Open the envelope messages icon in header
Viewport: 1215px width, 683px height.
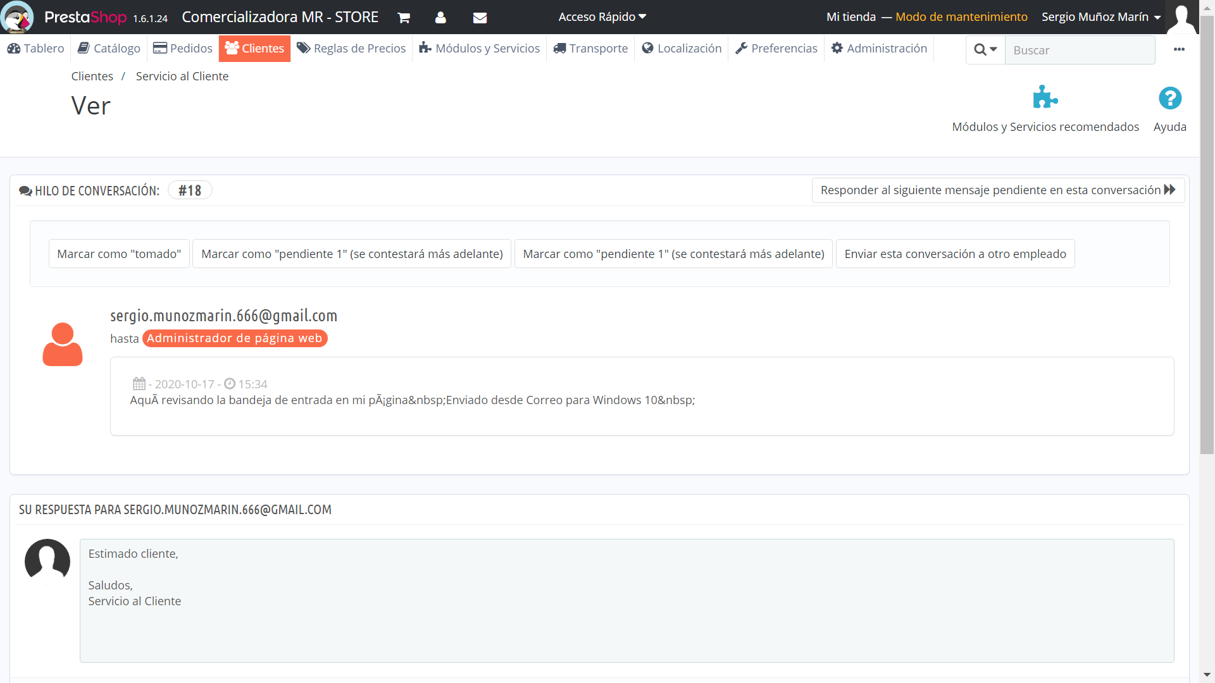480,18
